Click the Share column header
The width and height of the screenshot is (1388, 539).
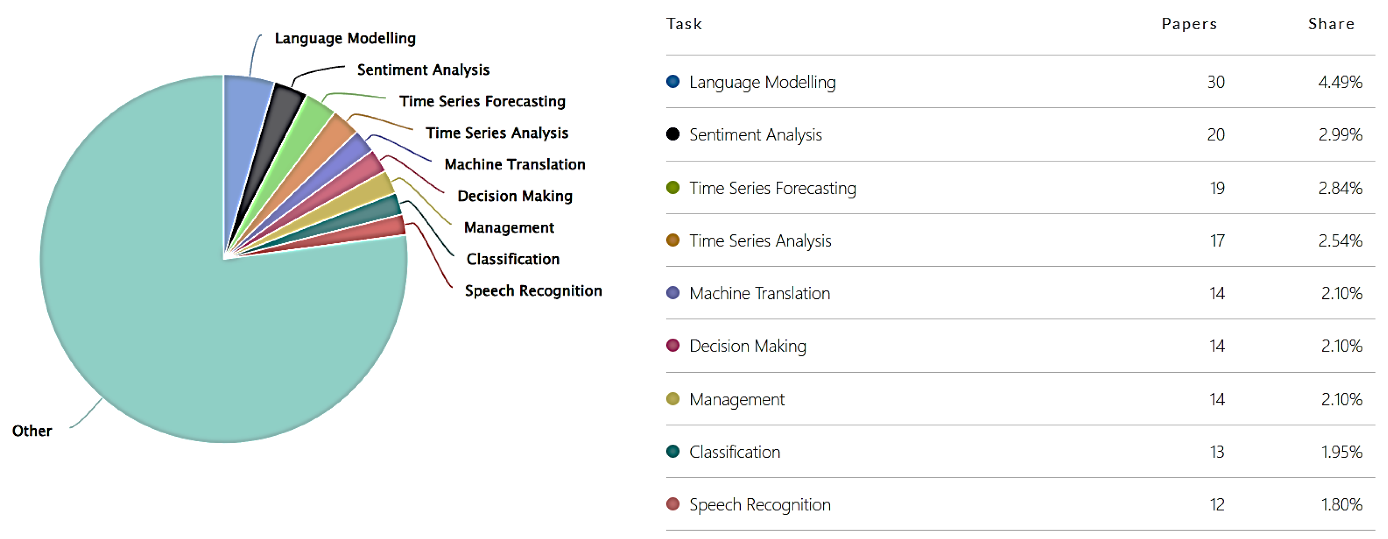tap(1331, 24)
